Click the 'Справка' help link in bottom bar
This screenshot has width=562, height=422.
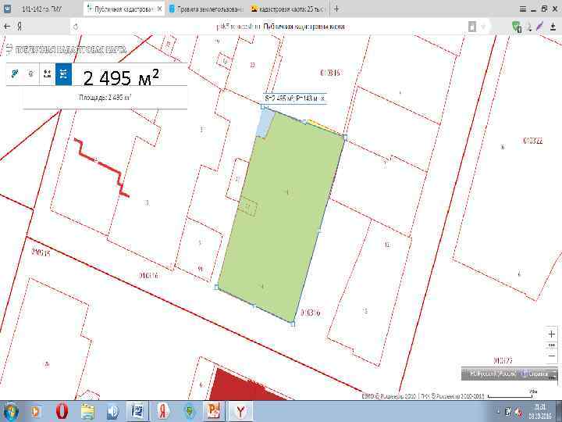pyautogui.click(x=537, y=374)
